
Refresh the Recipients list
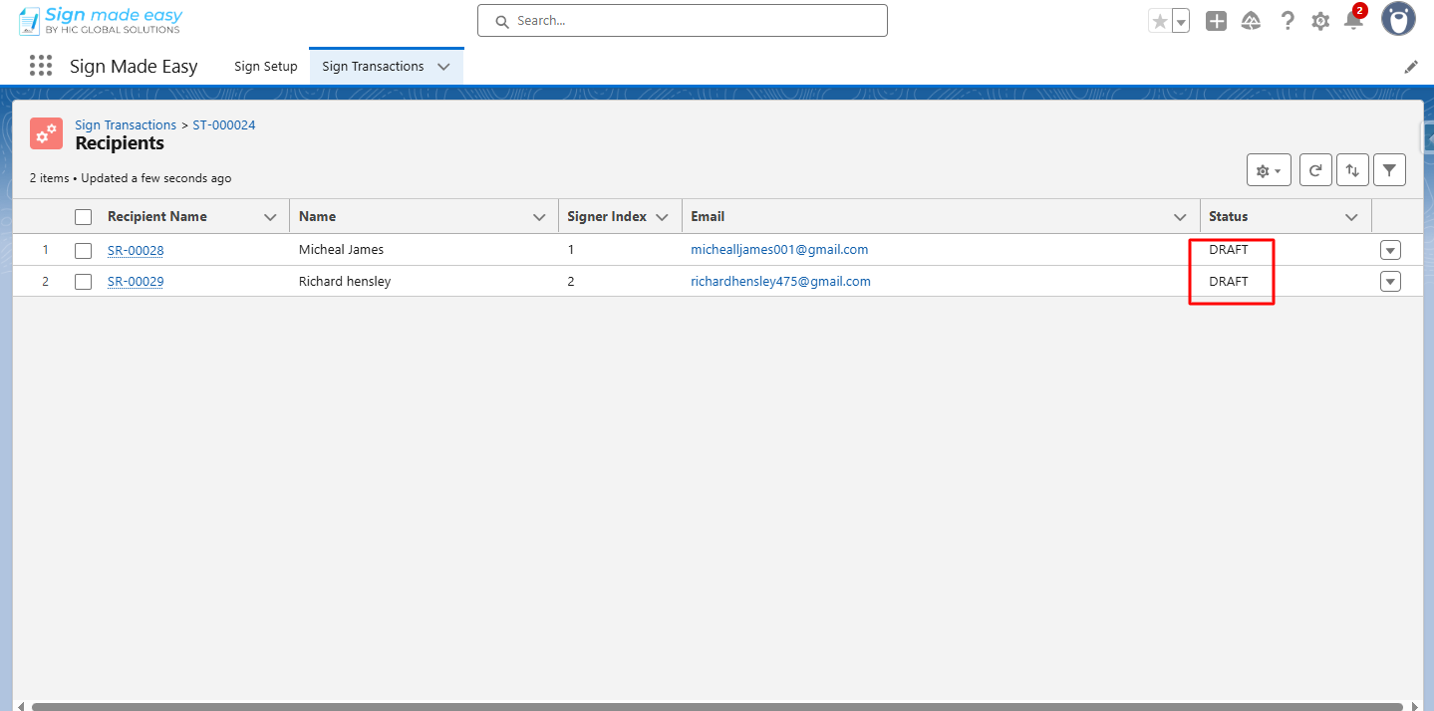pyautogui.click(x=1315, y=170)
